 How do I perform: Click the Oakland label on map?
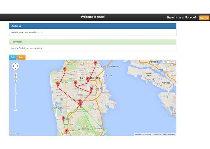click(153, 62)
